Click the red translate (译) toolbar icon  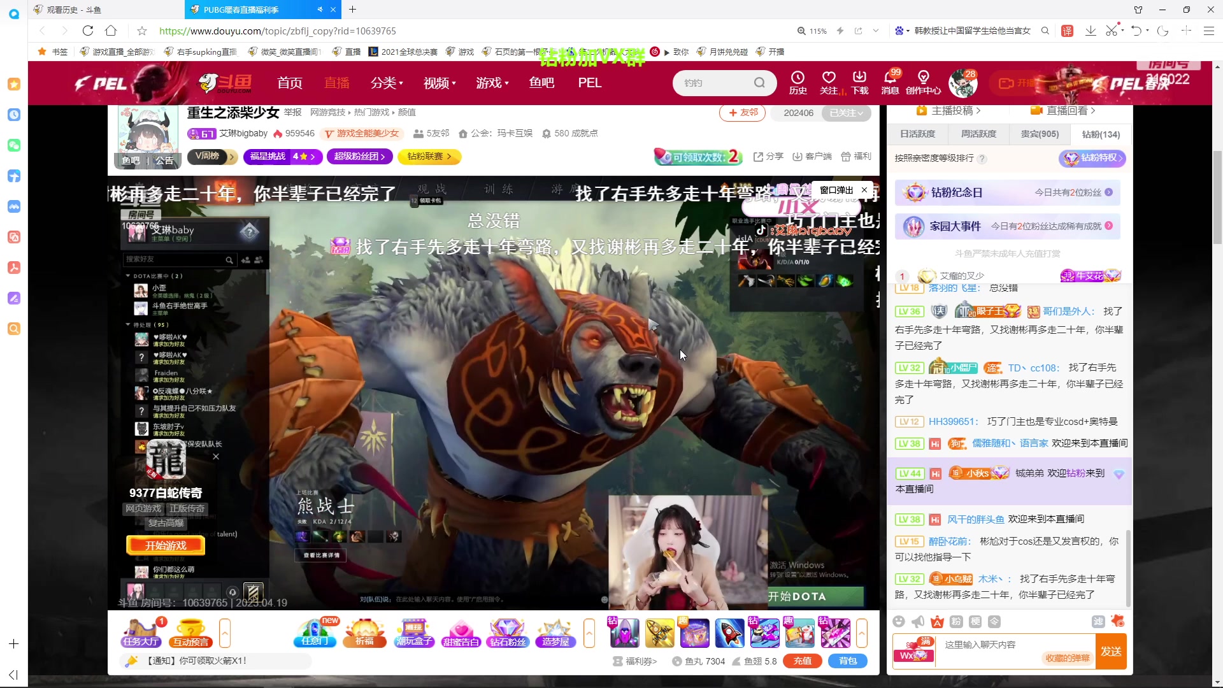[x=1068, y=31]
